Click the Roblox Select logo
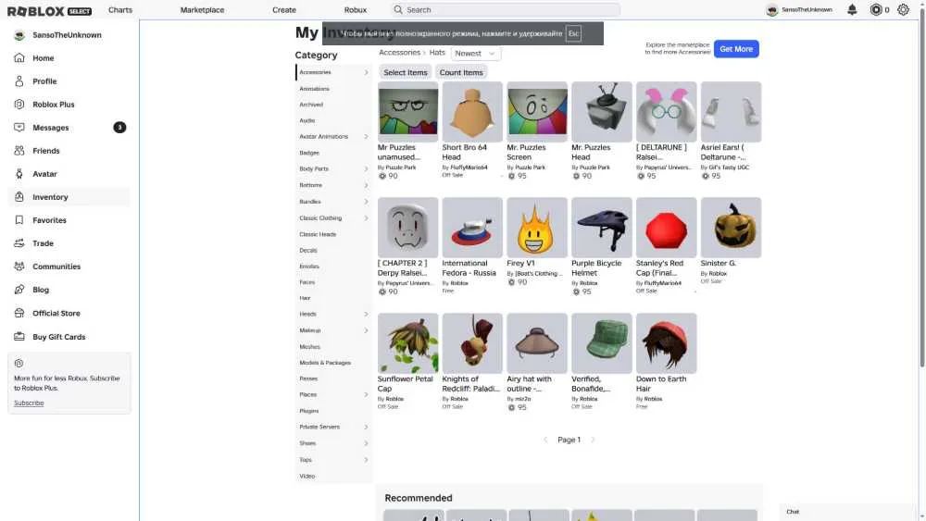This screenshot has height=521, width=926. point(50,10)
